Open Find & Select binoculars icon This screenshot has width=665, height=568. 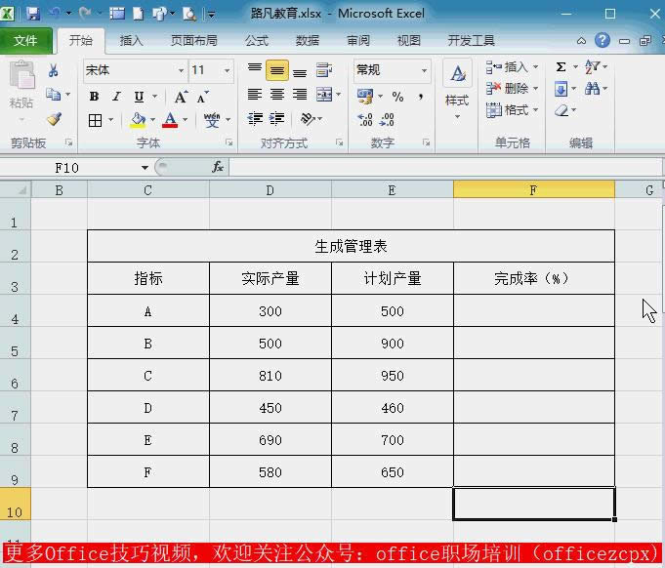click(x=594, y=89)
